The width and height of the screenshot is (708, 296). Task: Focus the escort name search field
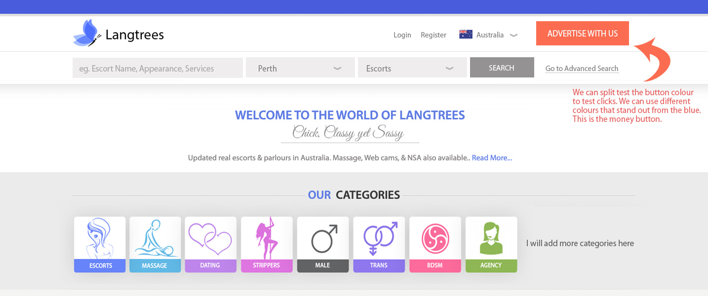pyautogui.click(x=157, y=68)
